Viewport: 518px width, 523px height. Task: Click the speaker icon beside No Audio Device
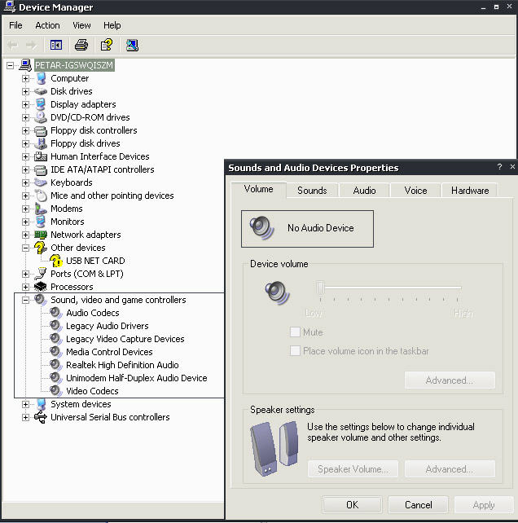click(x=261, y=228)
